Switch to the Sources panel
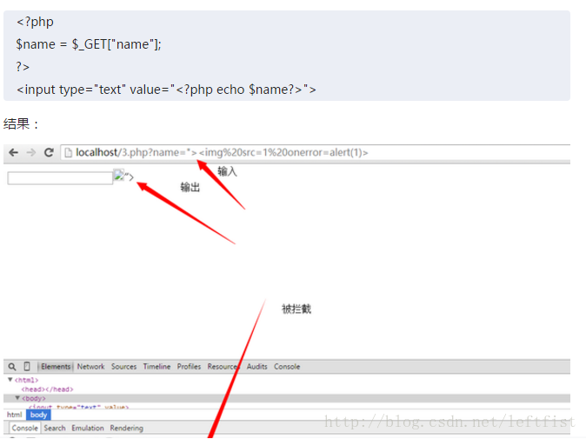 coord(123,367)
